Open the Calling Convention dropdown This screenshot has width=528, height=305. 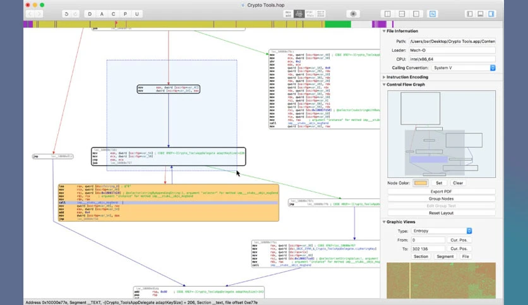(464, 68)
